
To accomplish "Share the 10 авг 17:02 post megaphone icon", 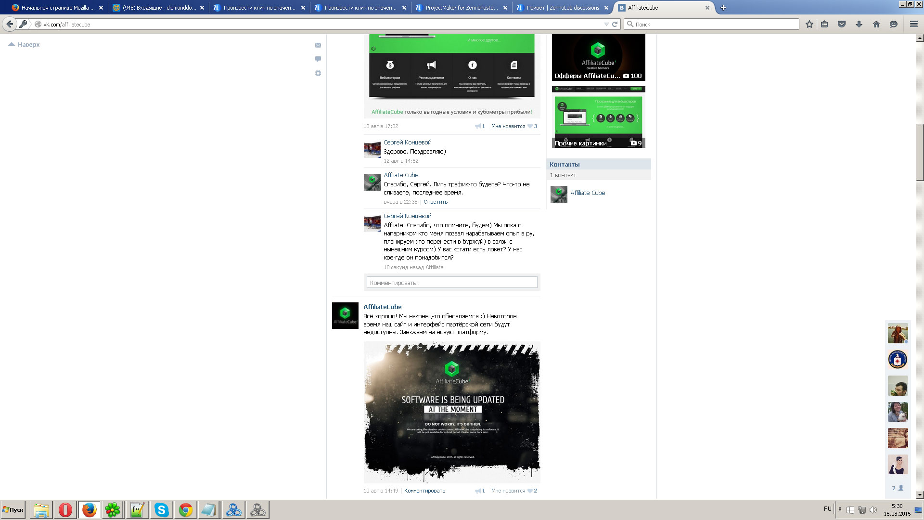I will [x=478, y=126].
